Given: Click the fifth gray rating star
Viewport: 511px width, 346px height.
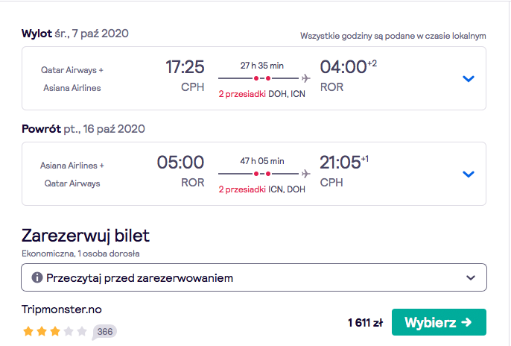Looking at the screenshot, I should pos(82,331).
